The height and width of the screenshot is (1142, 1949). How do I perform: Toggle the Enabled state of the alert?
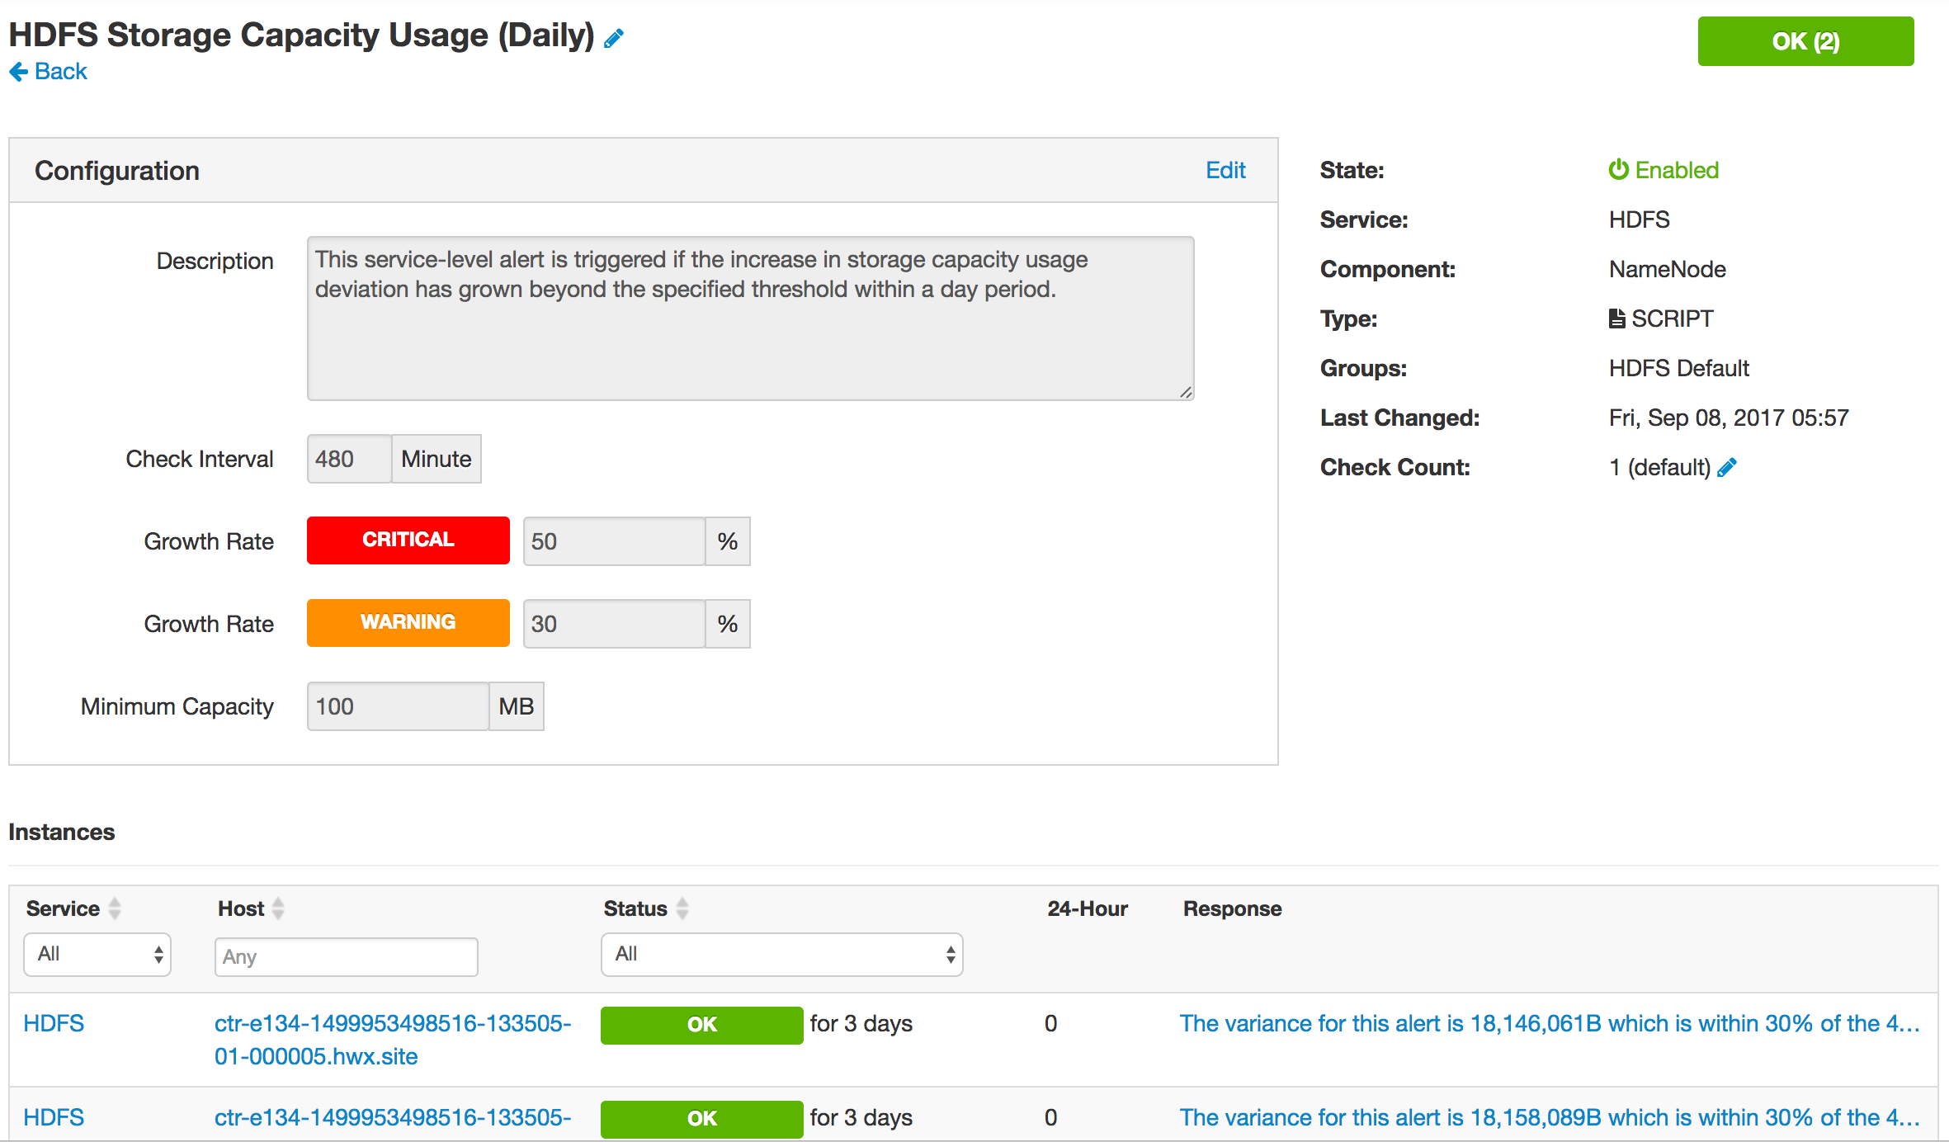click(1663, 170)
